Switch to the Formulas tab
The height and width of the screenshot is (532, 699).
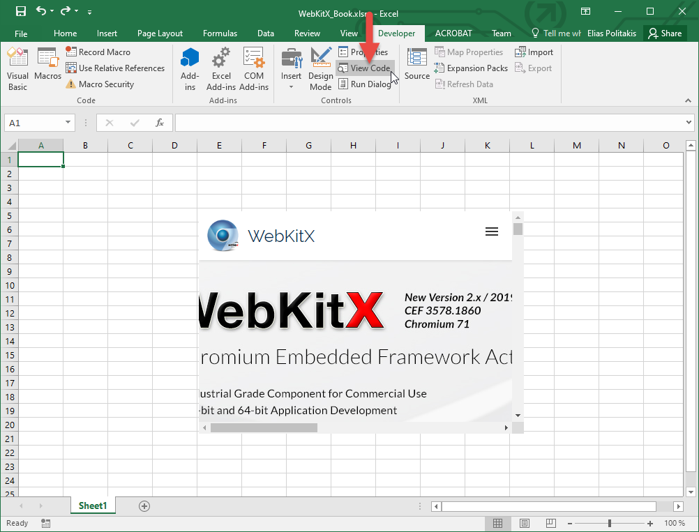click(220, 33)
